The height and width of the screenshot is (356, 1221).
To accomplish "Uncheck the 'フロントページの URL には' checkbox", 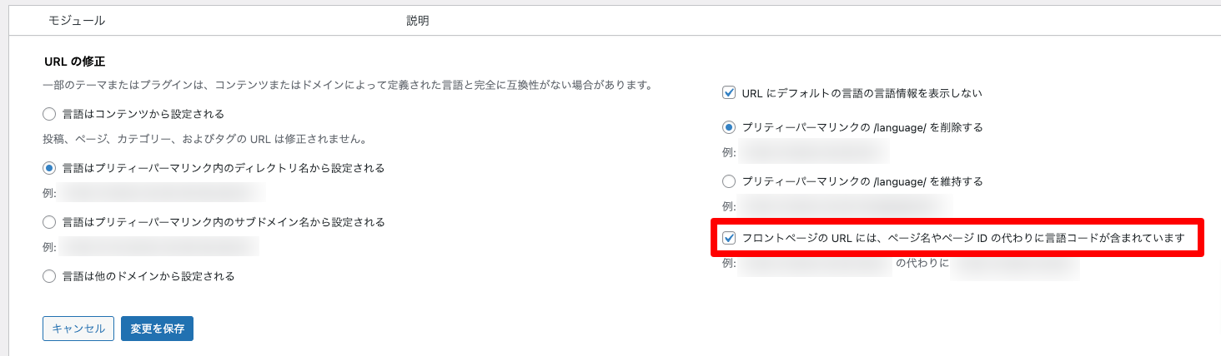I will 729,239.
